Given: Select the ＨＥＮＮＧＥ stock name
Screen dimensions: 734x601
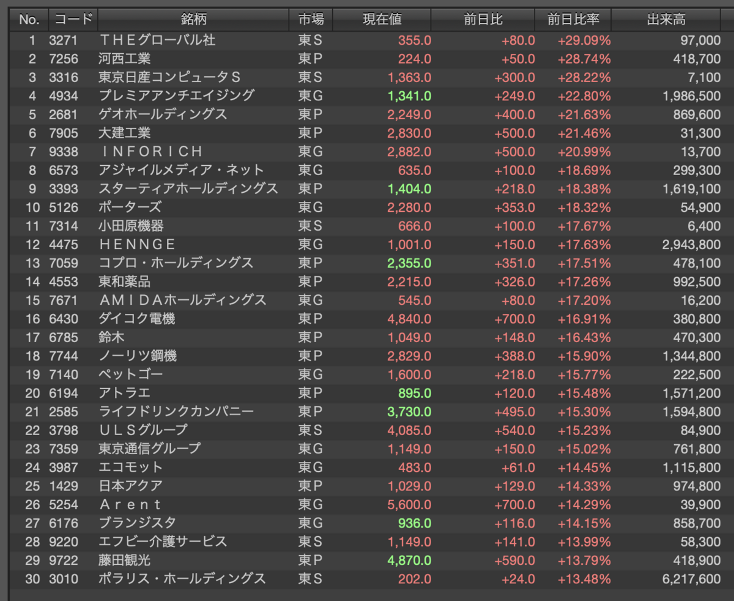Looking at the screenshot, I should coord(138,245).
